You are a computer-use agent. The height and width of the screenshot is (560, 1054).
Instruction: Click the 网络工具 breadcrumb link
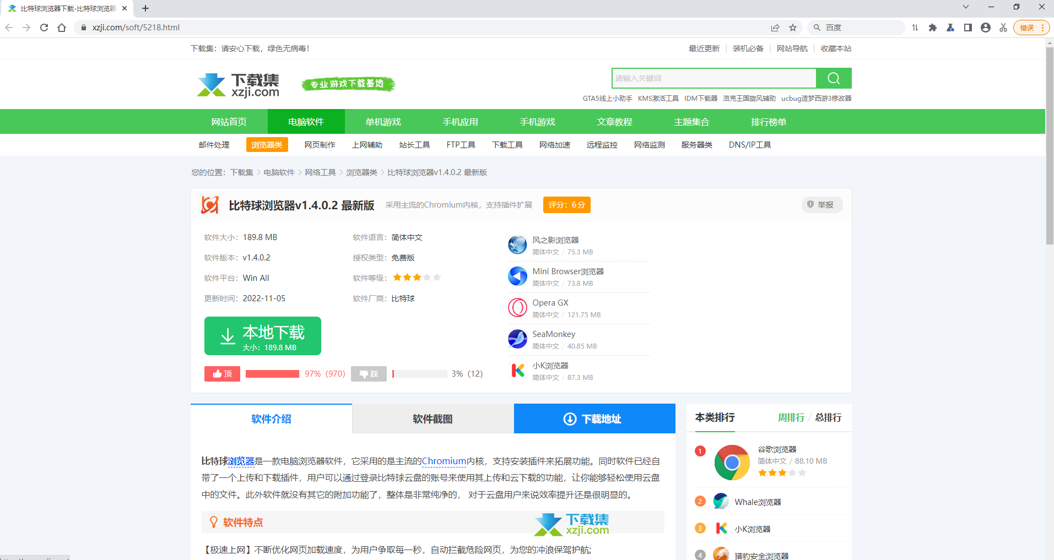point(321,172)
